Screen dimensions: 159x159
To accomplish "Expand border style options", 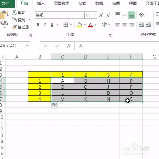I will (71, 25).
